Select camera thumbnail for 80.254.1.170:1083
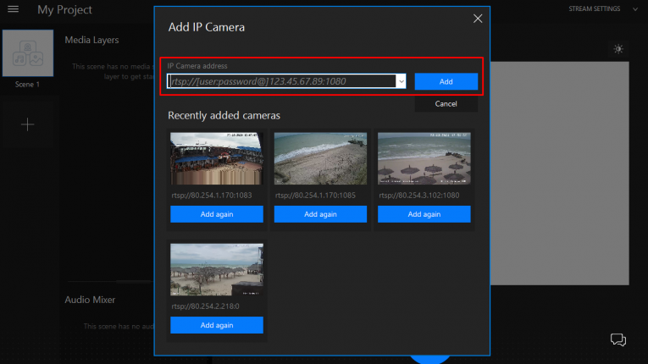Viewport: 648px width, 364px height. [217, 158]
